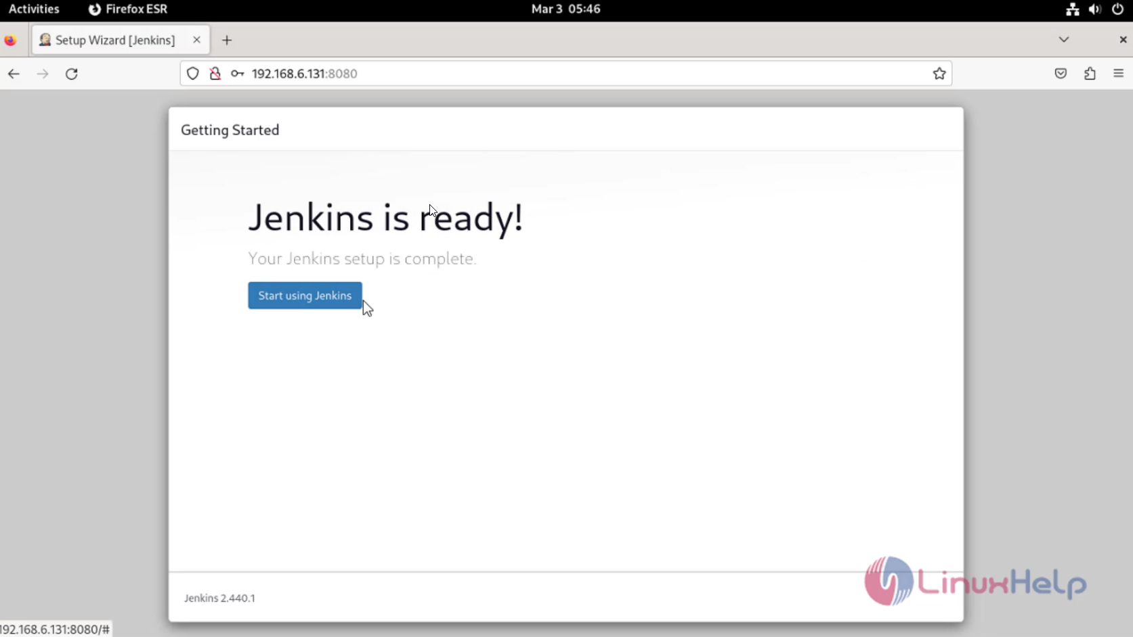Click the Start using Jenkins button

[305, 296]
